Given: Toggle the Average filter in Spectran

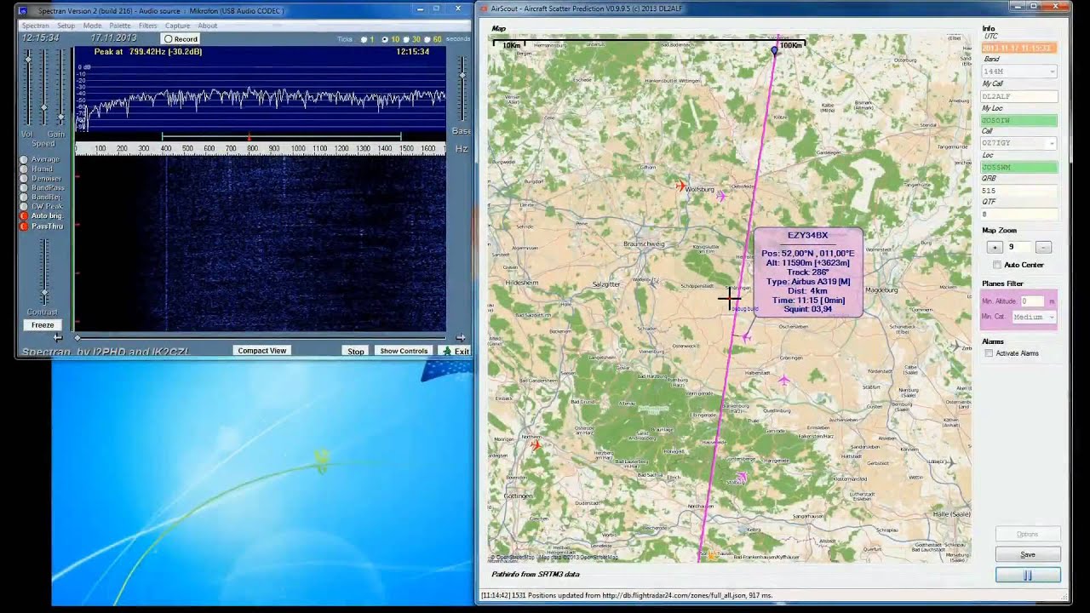Looking at the screenshot, I should [x=25, y=159].
